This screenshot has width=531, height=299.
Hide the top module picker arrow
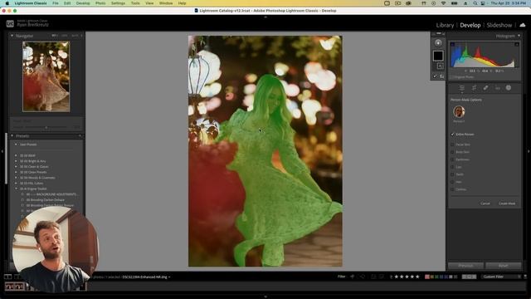click(x=265, y=17)
